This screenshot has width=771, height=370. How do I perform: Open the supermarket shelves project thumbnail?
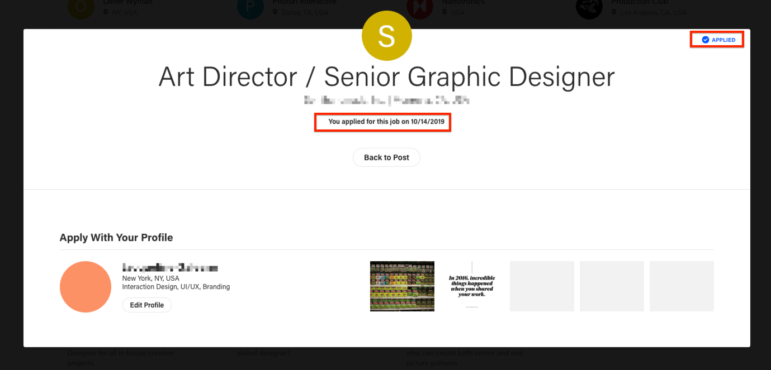[x=402, y=286]
